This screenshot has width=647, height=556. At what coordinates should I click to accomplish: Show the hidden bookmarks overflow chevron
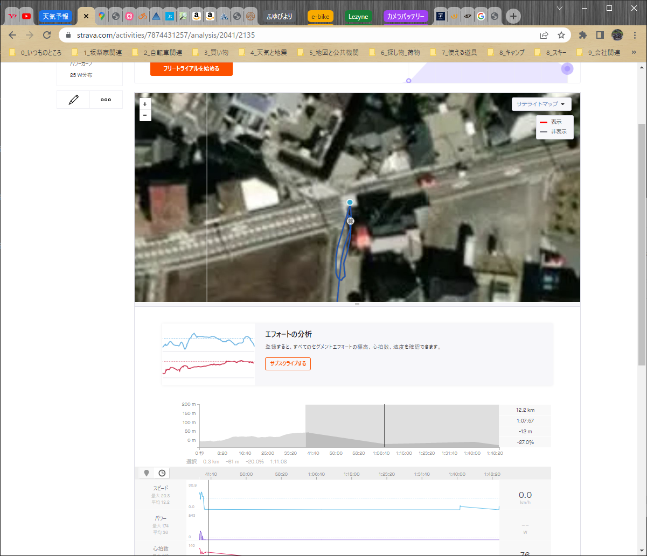point(634,53)
